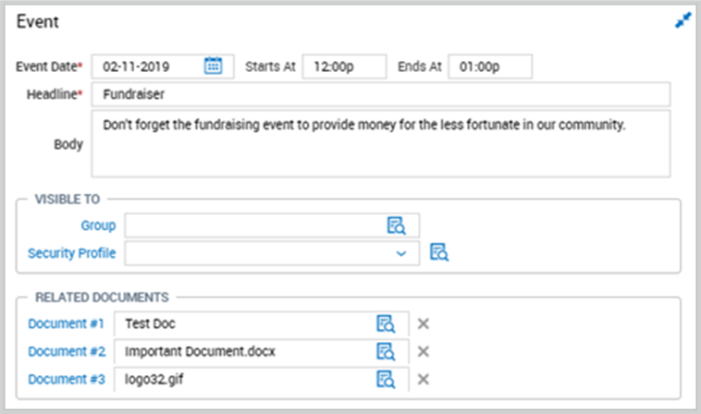The height and width of the screenshot is (414, 701).
Task: Open the Document #1 link
Action: (x=67, y=323)
